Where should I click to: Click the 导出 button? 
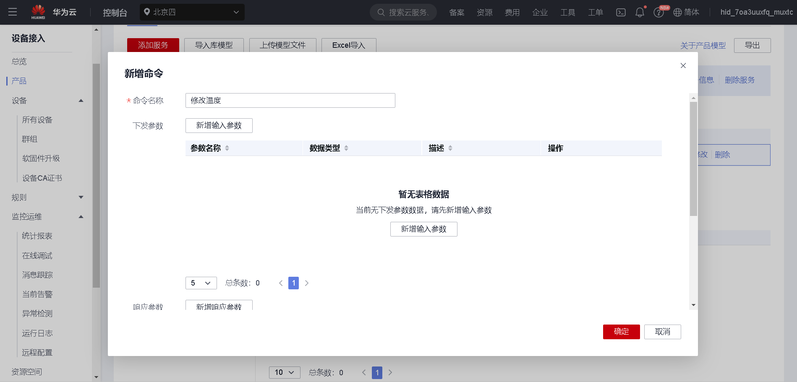[753, 45]
